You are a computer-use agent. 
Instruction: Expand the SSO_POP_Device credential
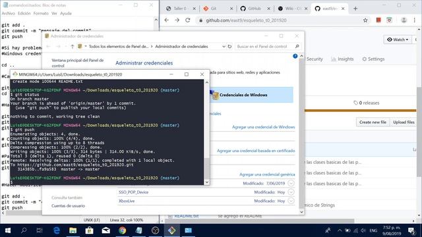291,192
